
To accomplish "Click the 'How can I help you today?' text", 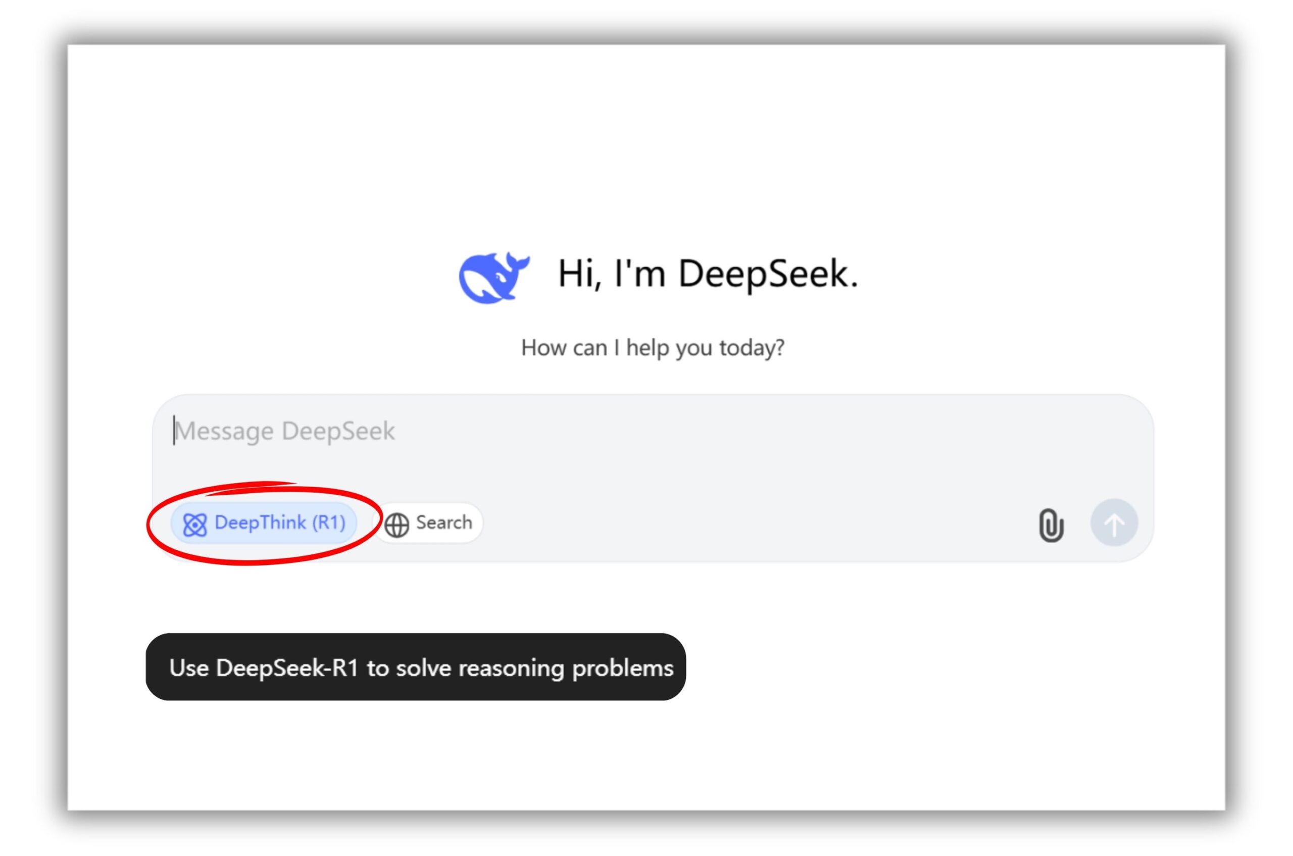I will click(653, 348).
